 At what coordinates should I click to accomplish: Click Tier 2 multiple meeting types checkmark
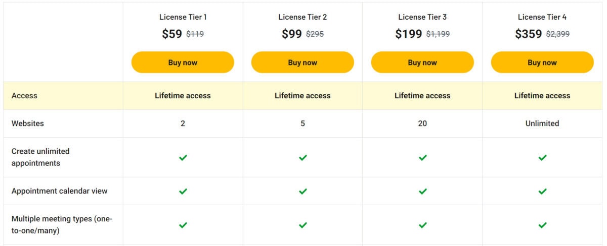302,225
